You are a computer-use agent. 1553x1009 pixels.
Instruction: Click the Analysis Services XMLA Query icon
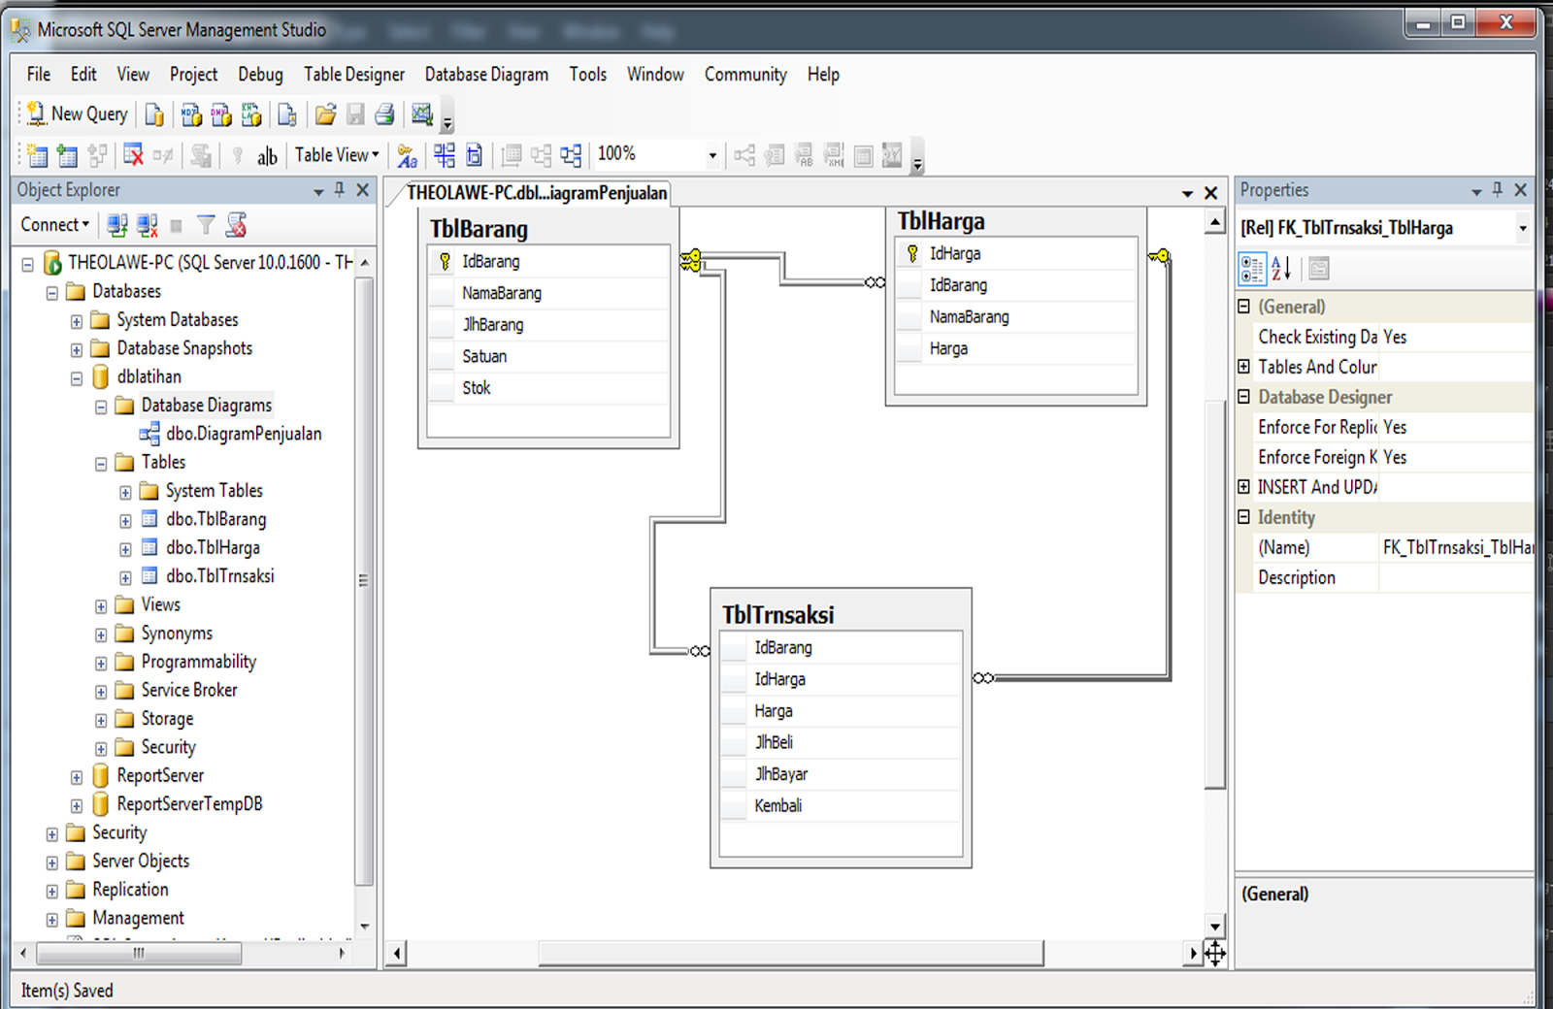251,114
